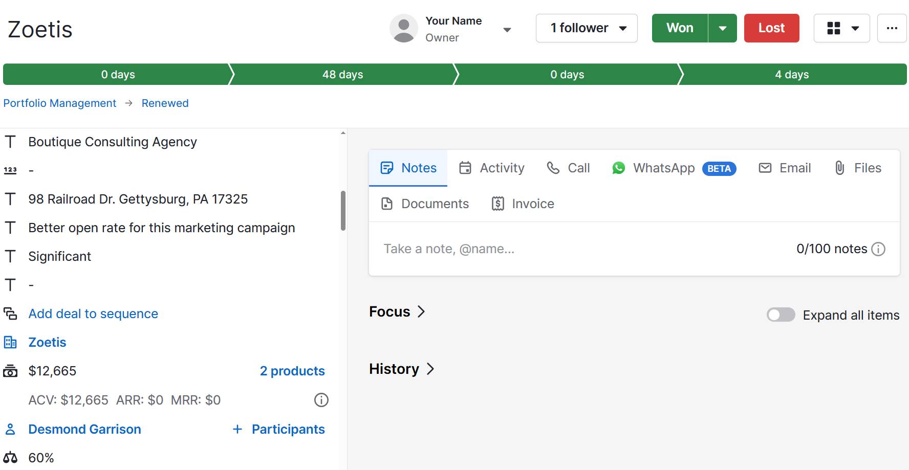Click the 60% probability value
This screenshot has height=470, width=909.
(41, 458)
